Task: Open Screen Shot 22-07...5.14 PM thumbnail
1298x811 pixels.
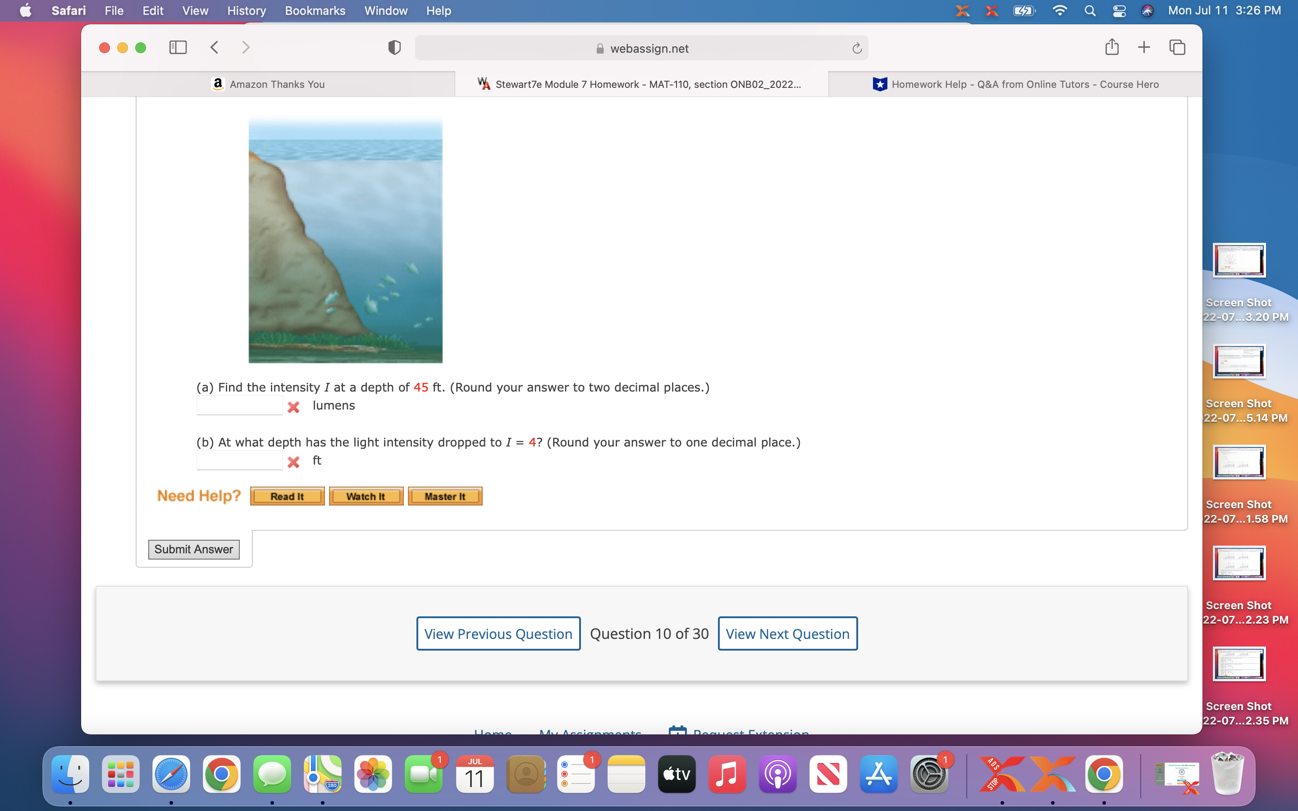Action: 1239,360
